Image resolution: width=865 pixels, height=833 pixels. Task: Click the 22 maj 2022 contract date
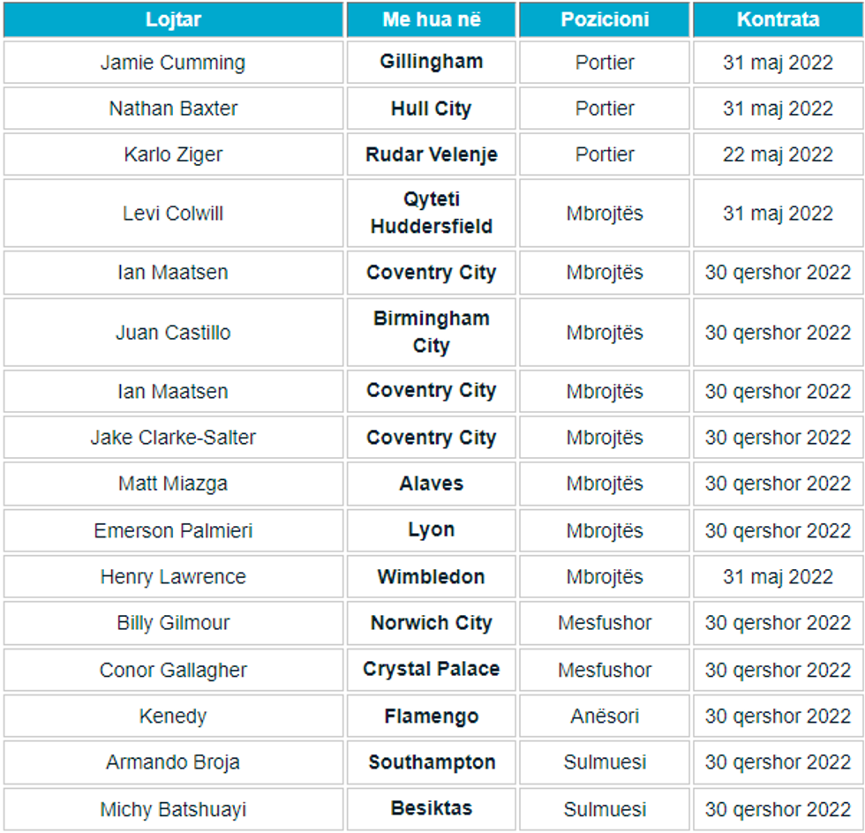778,154
